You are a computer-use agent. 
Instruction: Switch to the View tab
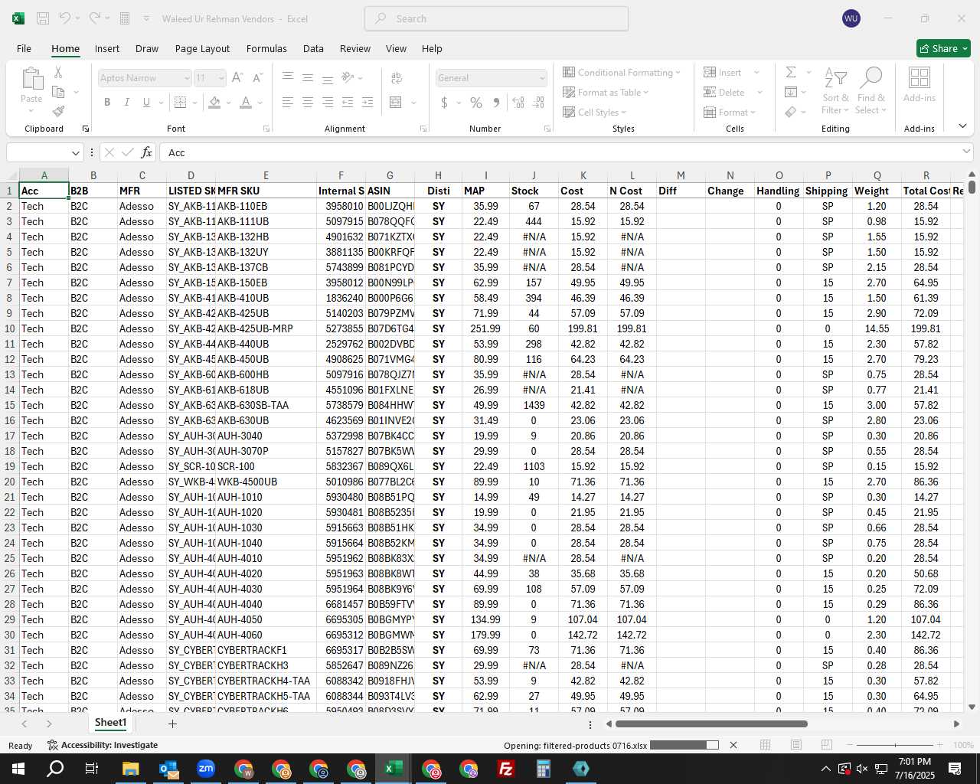[396, 48]
